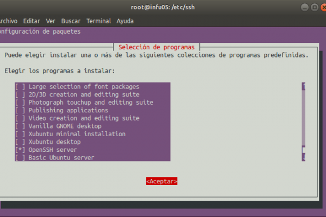Click the scrollbar down arrow in list
This screenshot has height=217, width=326.
click(304, 157)
